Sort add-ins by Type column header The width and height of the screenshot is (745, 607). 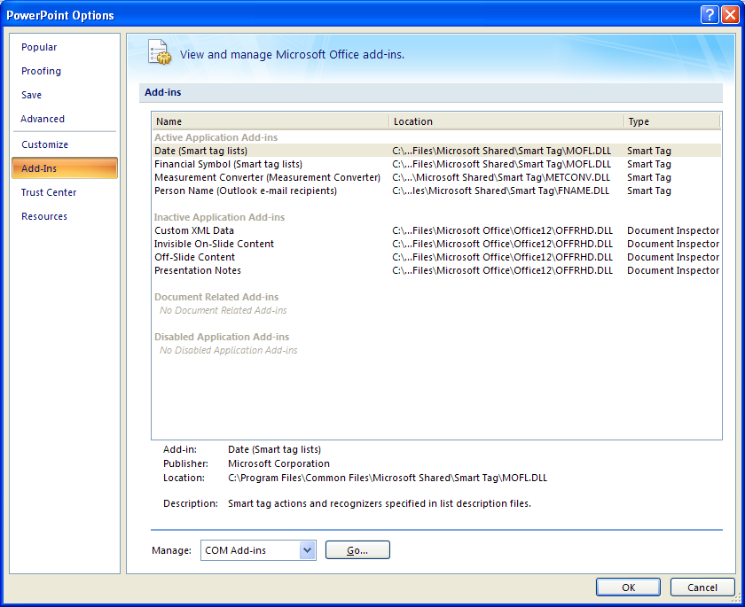[672, 121]
